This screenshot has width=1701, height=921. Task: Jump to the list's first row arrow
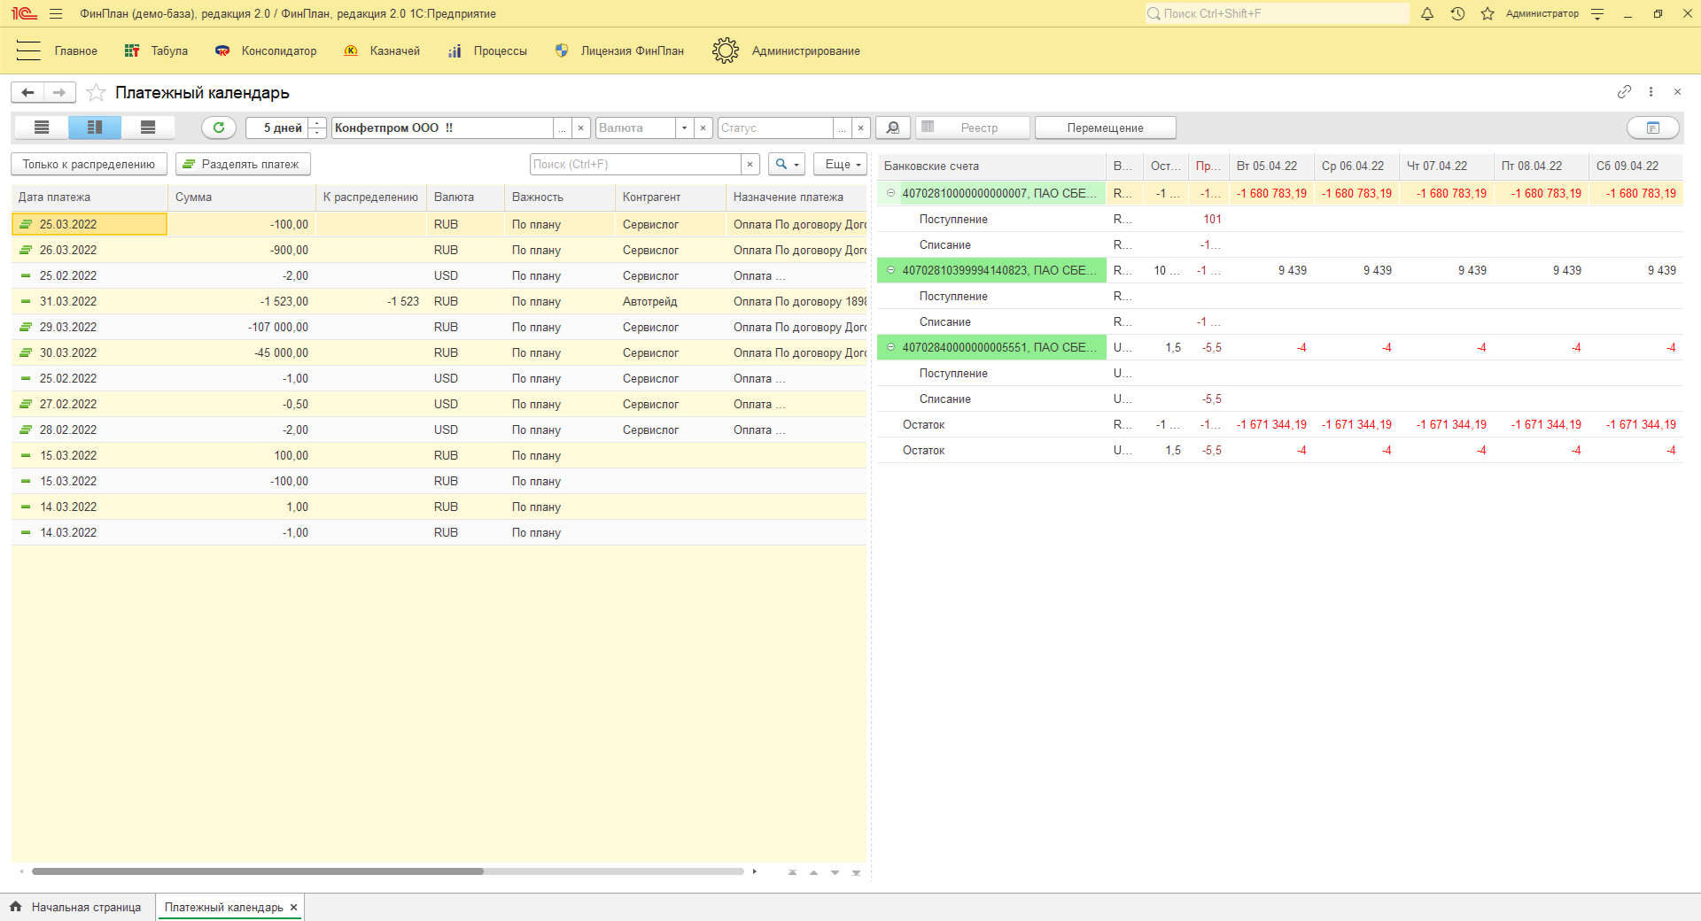click(792, 872)
